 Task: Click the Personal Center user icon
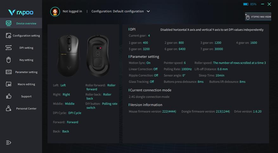[9, 109]
